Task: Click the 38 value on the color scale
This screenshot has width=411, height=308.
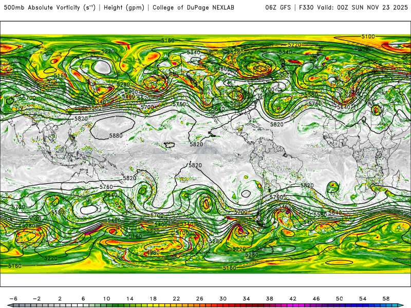Action: pyautogui.click(x=269, y=299)
